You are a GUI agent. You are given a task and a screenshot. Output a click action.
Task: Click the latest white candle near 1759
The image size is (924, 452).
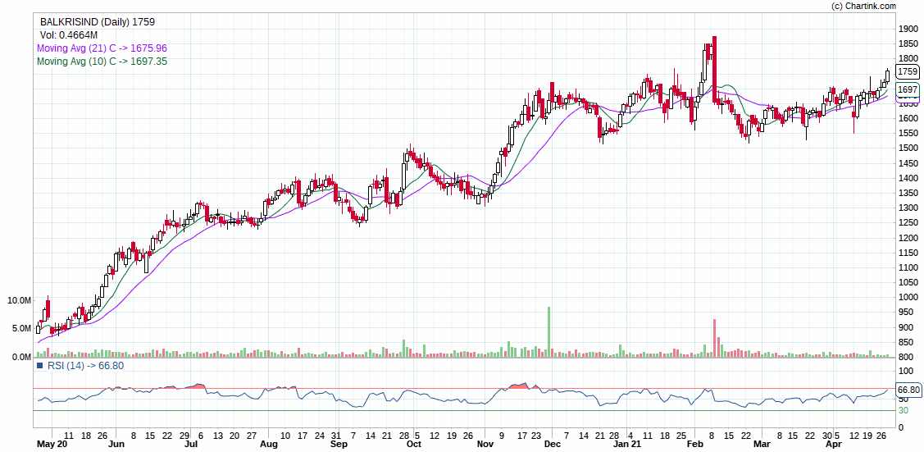(x=887, y=76)
